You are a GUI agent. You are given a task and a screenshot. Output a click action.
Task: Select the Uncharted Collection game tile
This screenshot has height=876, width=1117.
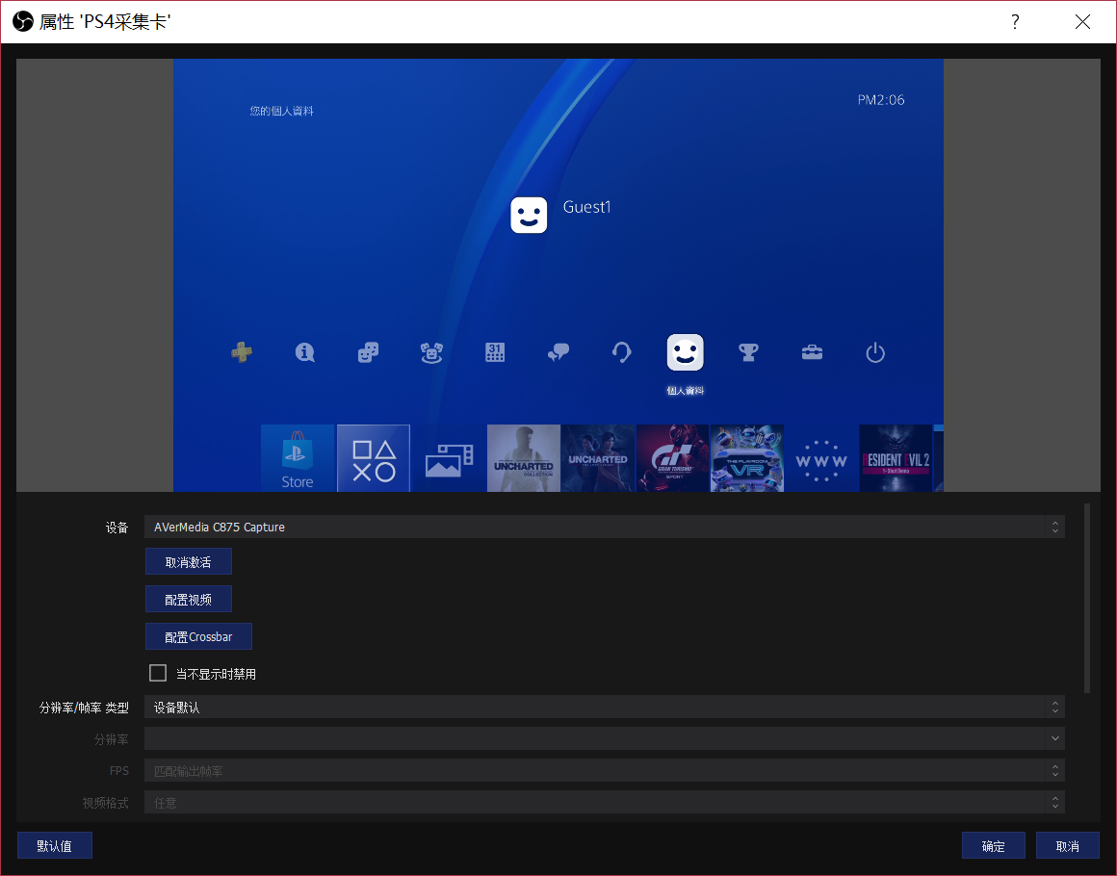[524, 458]
